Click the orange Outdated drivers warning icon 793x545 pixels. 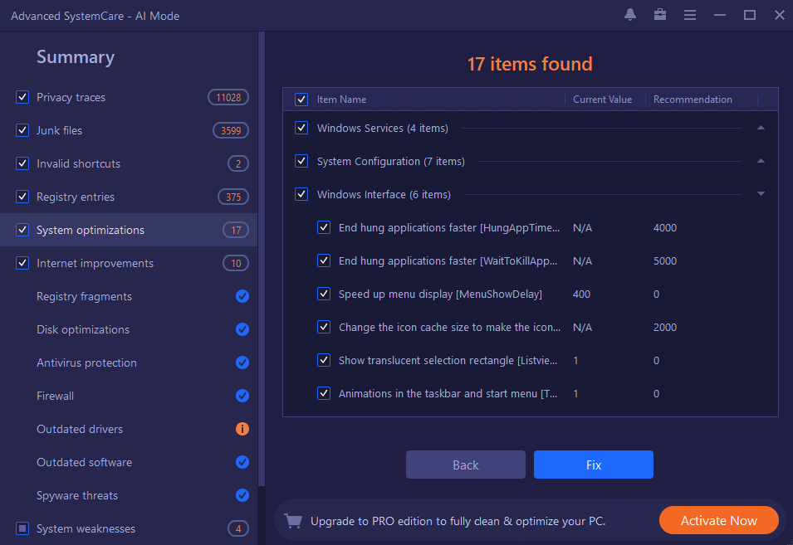(242, 429)
